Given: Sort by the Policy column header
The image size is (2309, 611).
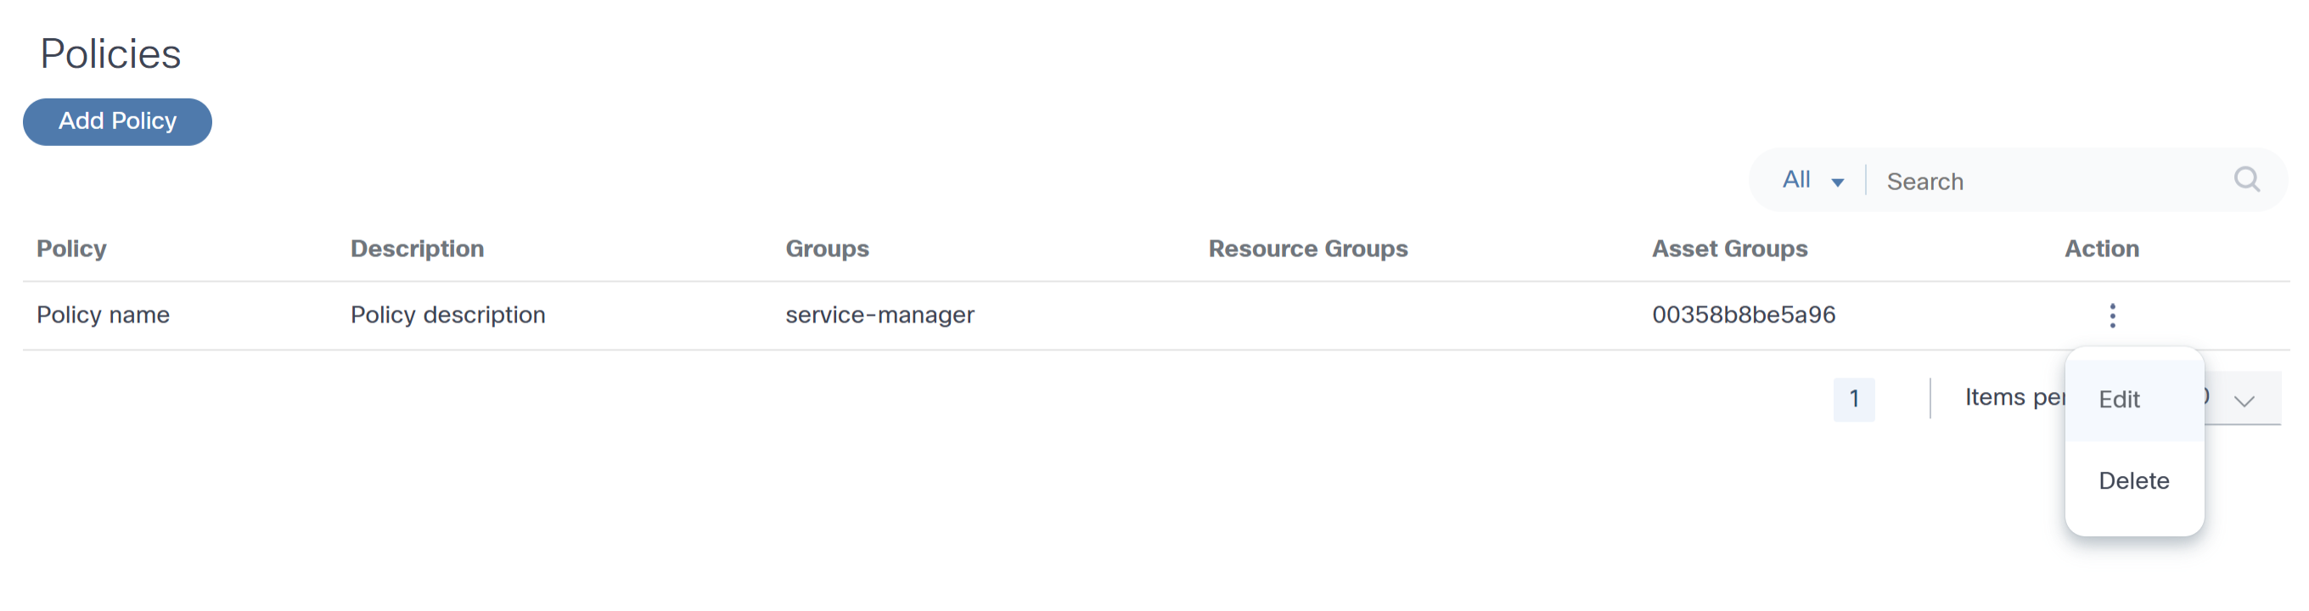Looking at the screenshot, I should 71,248.
